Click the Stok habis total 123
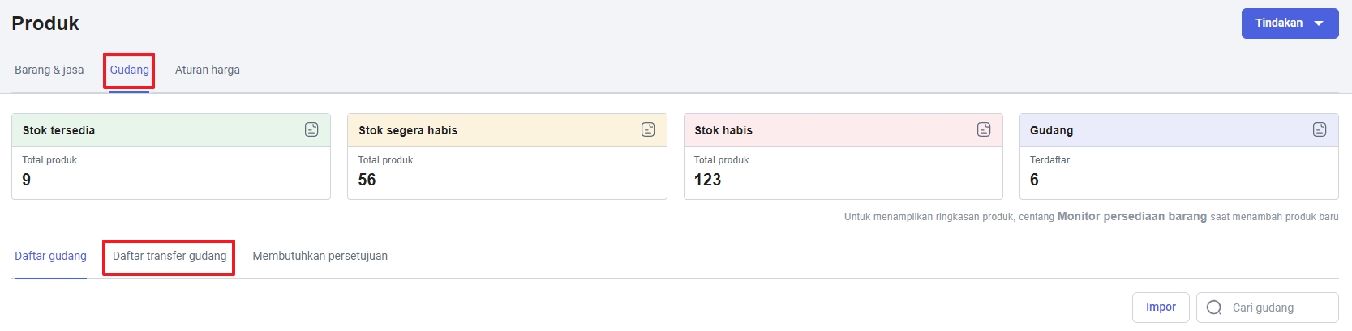 tap(707, 180)
